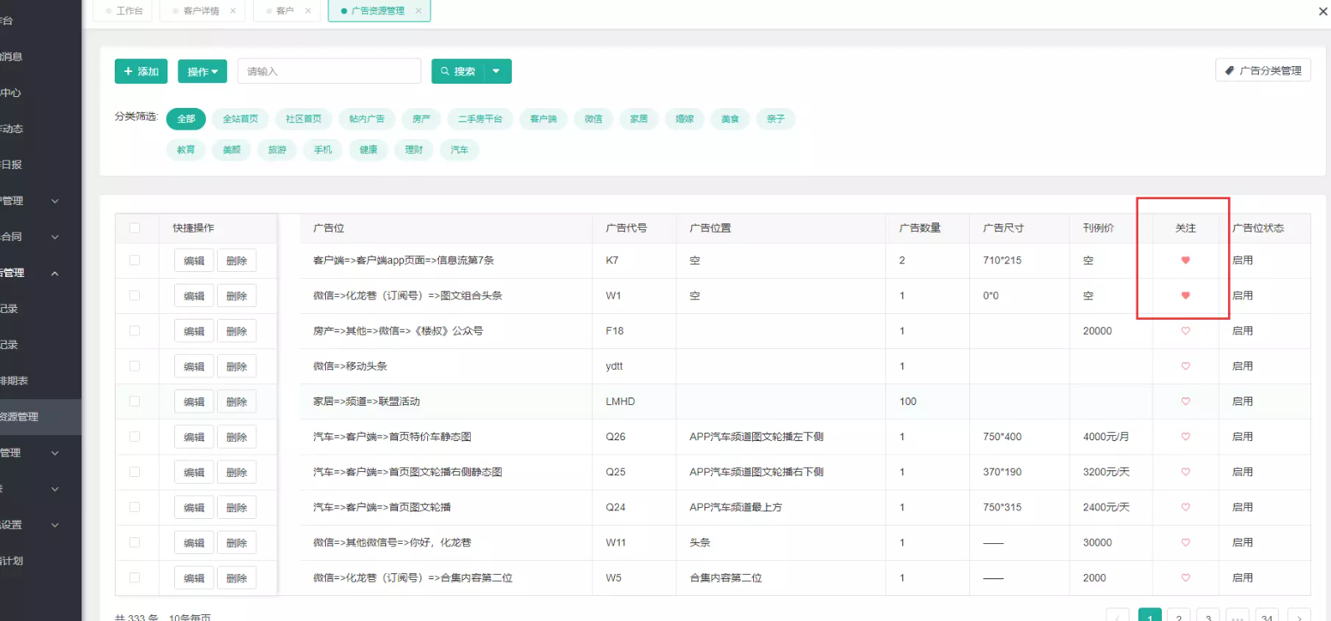Click the X icon at top right corner

1323,11
